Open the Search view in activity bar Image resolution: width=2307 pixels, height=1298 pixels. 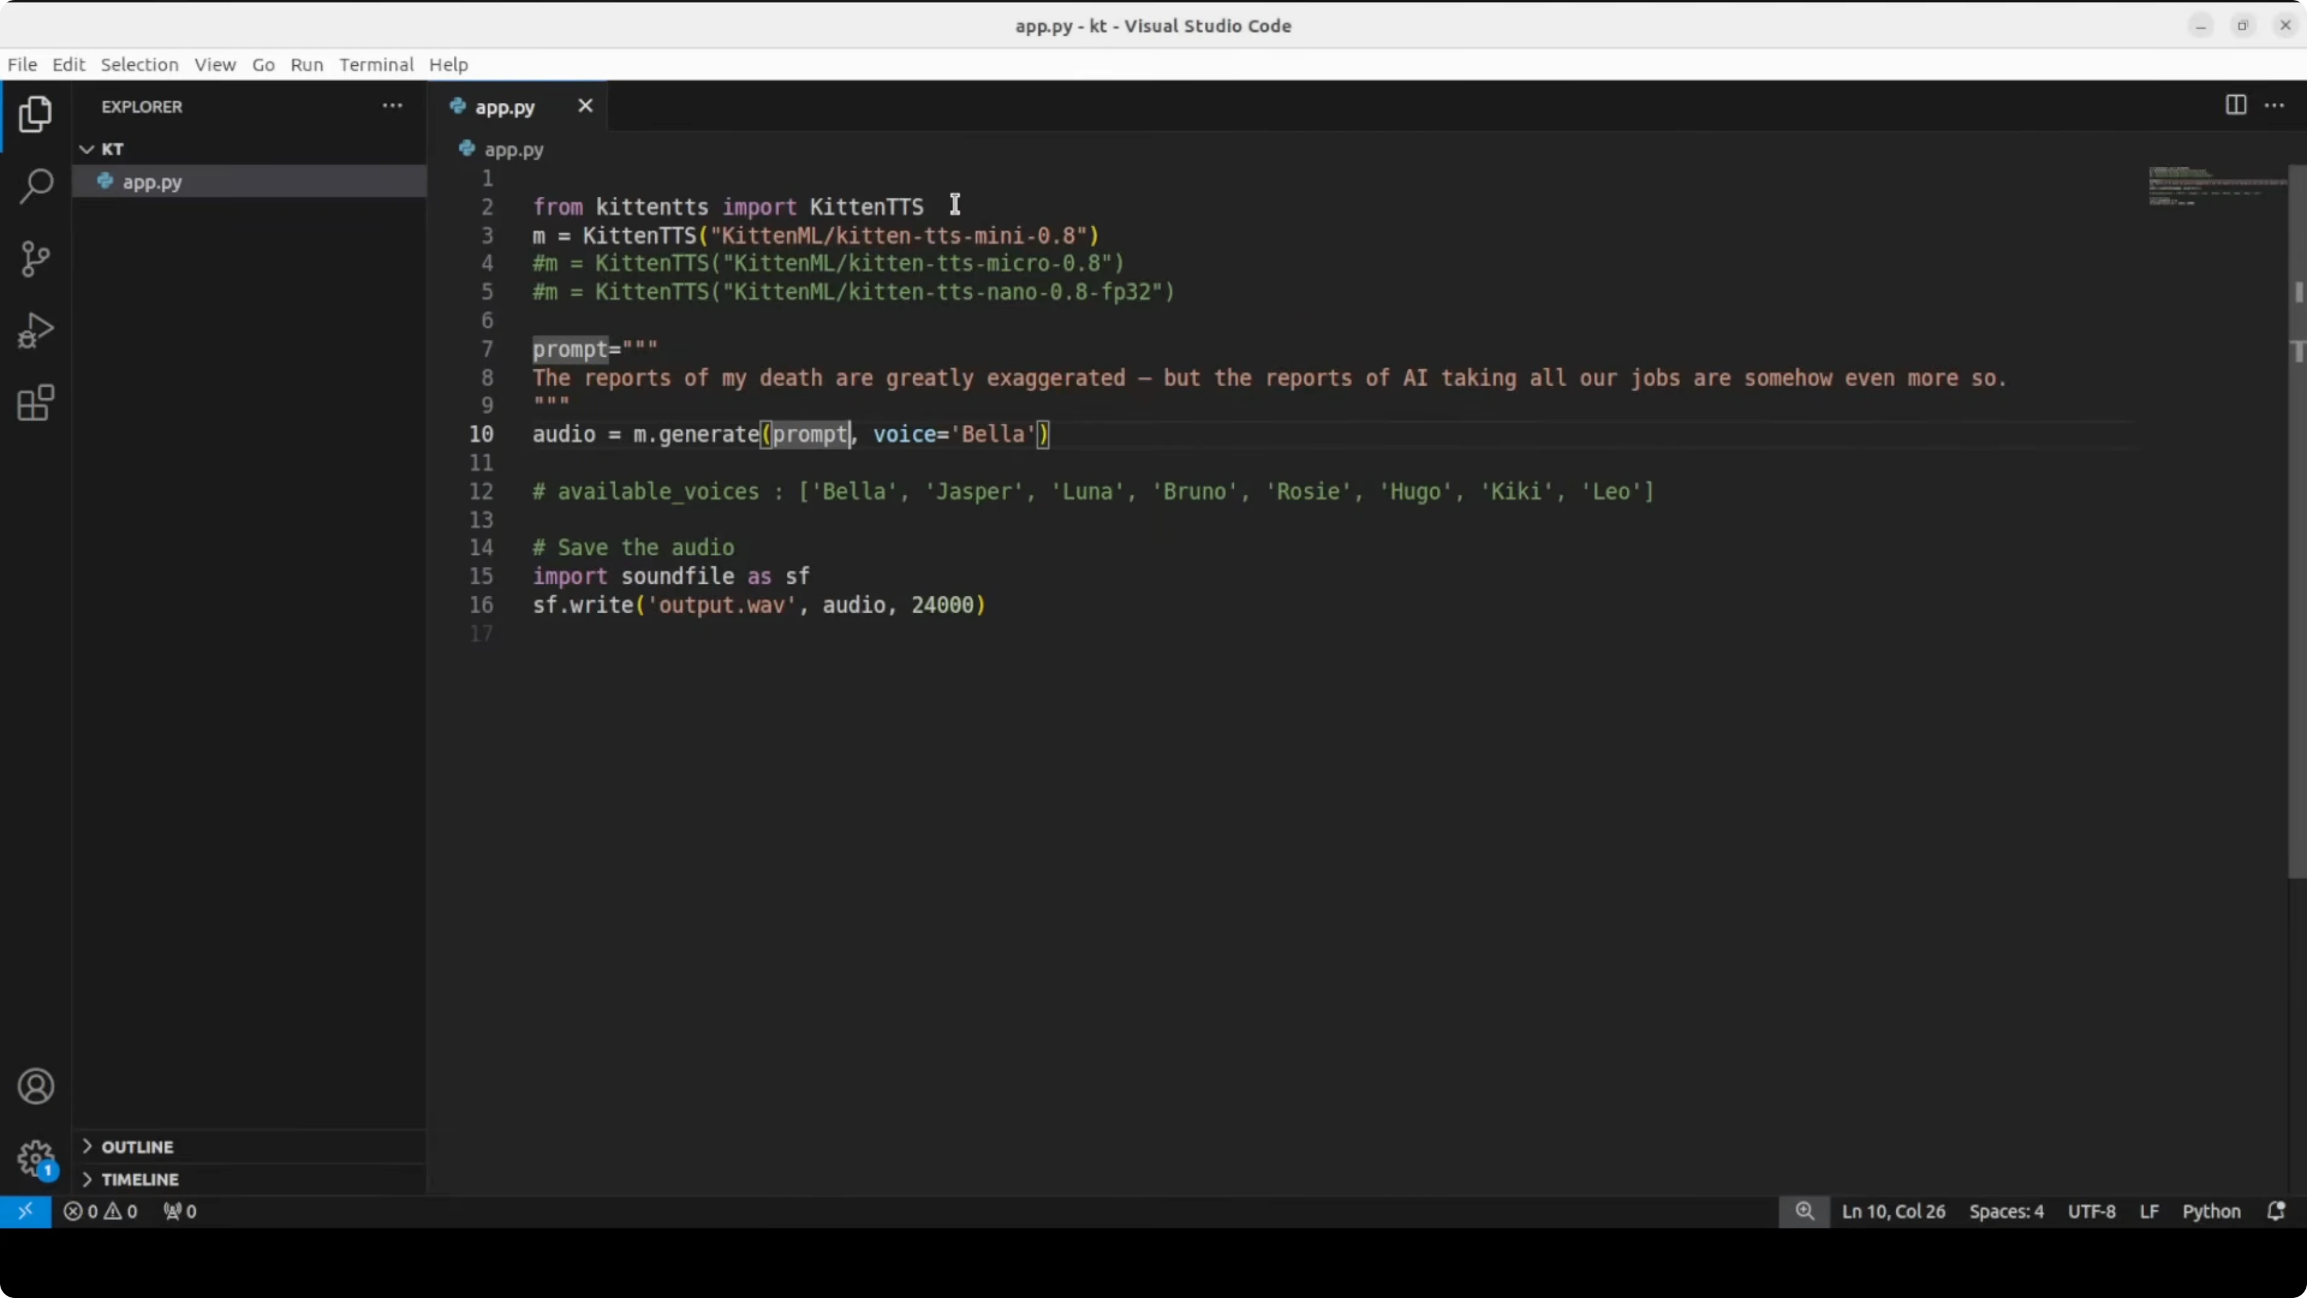coord(36,186)
